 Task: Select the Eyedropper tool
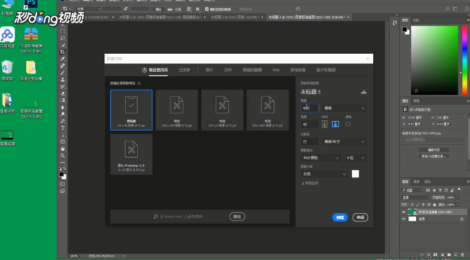(63, 59)
